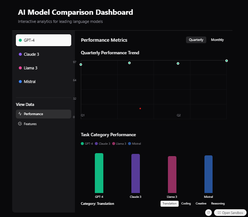Switch to the Quarterly view
This screenshot has width=248, height=217.
(x=196, y=40)
